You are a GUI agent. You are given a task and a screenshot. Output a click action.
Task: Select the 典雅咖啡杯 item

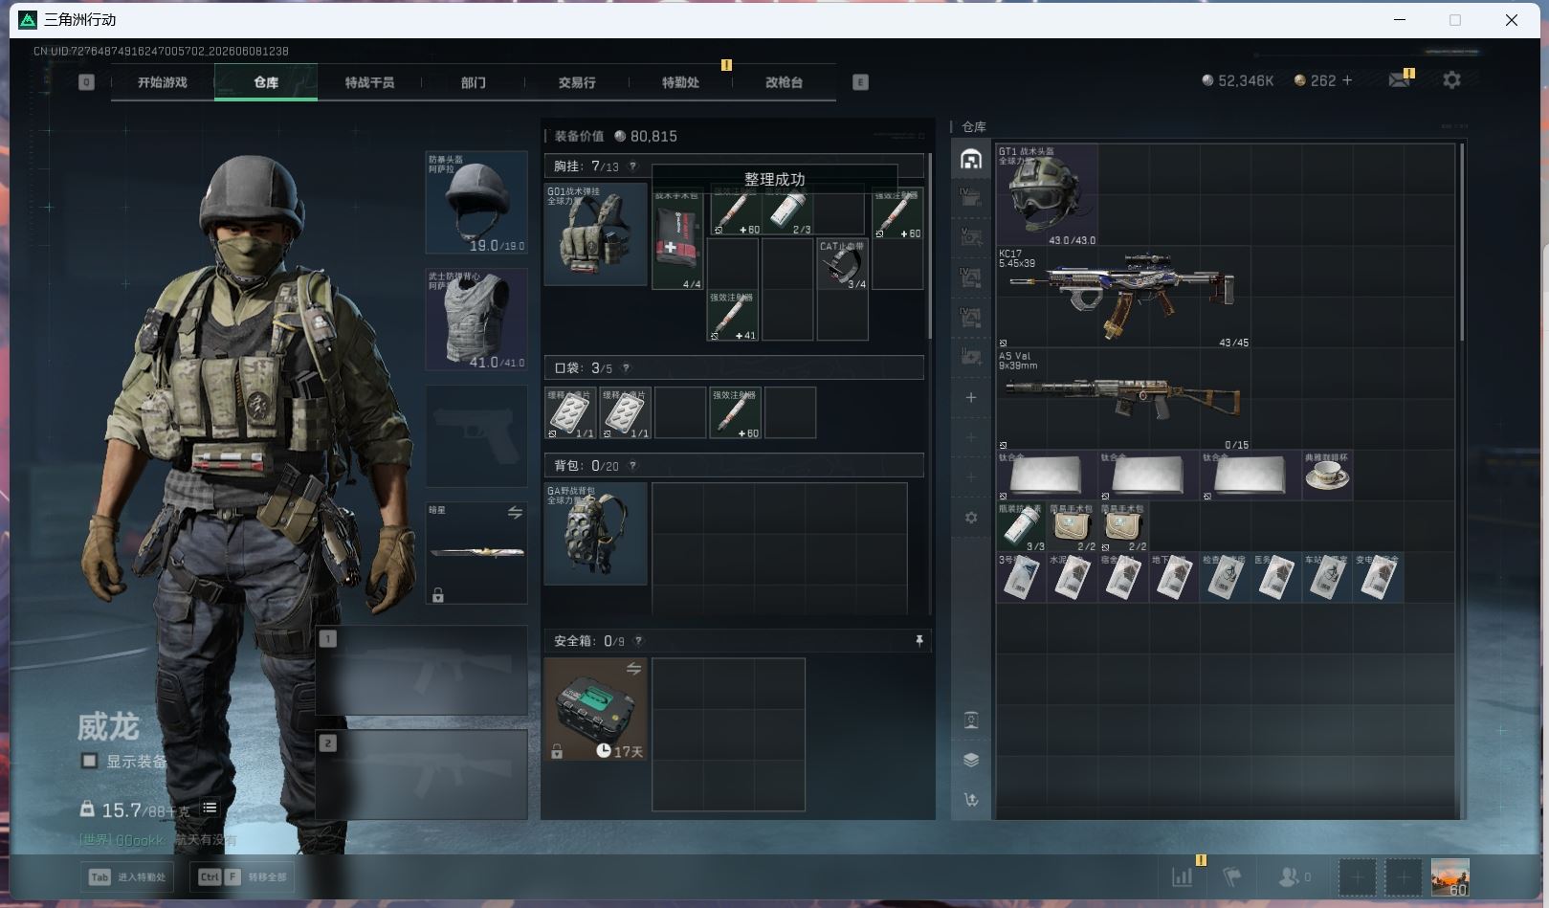pos(1327,476)
